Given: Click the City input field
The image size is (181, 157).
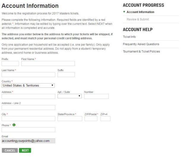Looking at the screenshot, I should tap(28, 118).
